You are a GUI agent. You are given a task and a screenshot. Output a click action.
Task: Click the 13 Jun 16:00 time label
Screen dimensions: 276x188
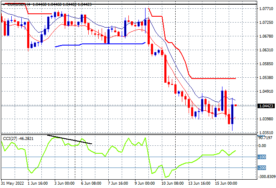[x=199, y=183]
